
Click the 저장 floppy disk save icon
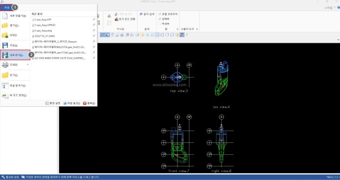point(5,45)
